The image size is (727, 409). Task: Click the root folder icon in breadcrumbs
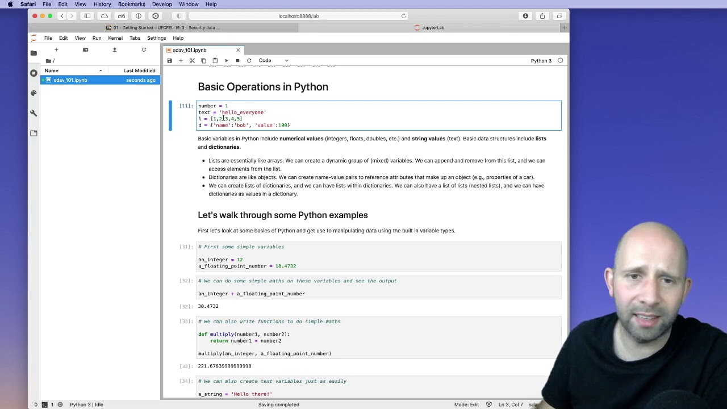coord(49,61)
